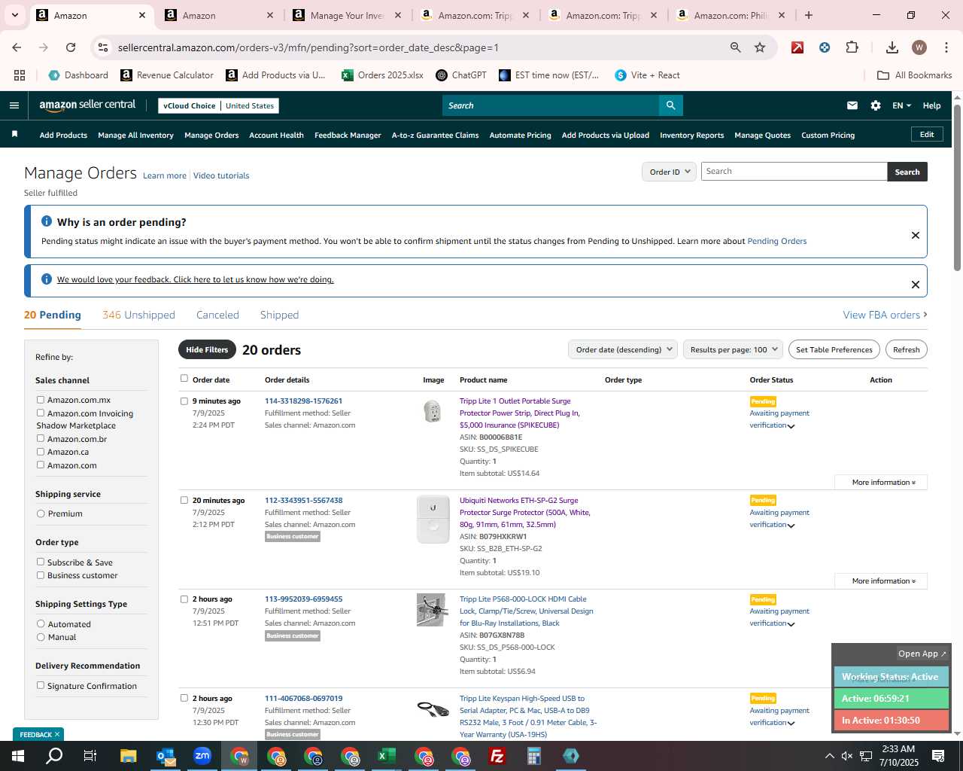Open the Seller Central hamburger menu
Screen dimensions: 963x771
pyautogui.click(x=14, y=105)
